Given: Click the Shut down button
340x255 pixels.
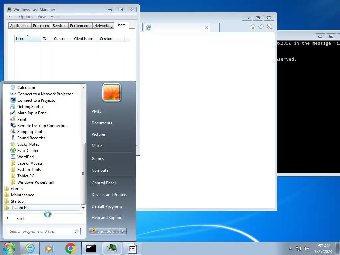Looking at the screenshot, I should pos(104,231).
